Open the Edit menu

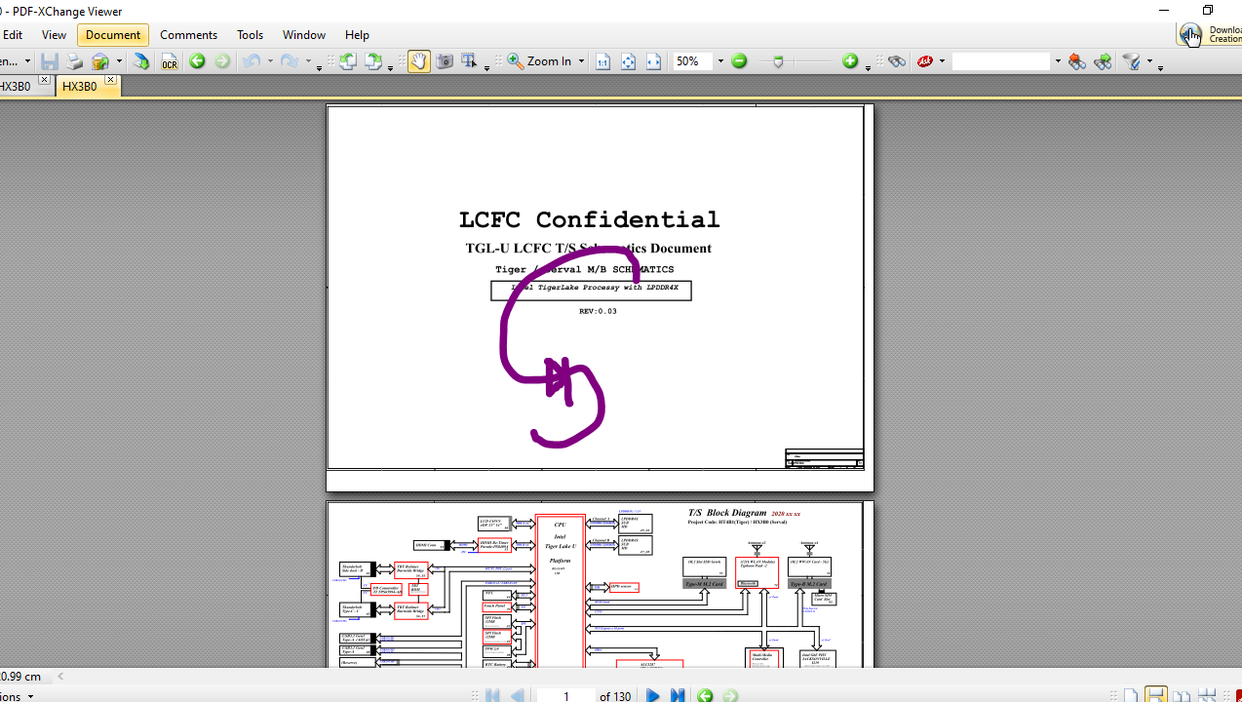(x=13, y=34)
